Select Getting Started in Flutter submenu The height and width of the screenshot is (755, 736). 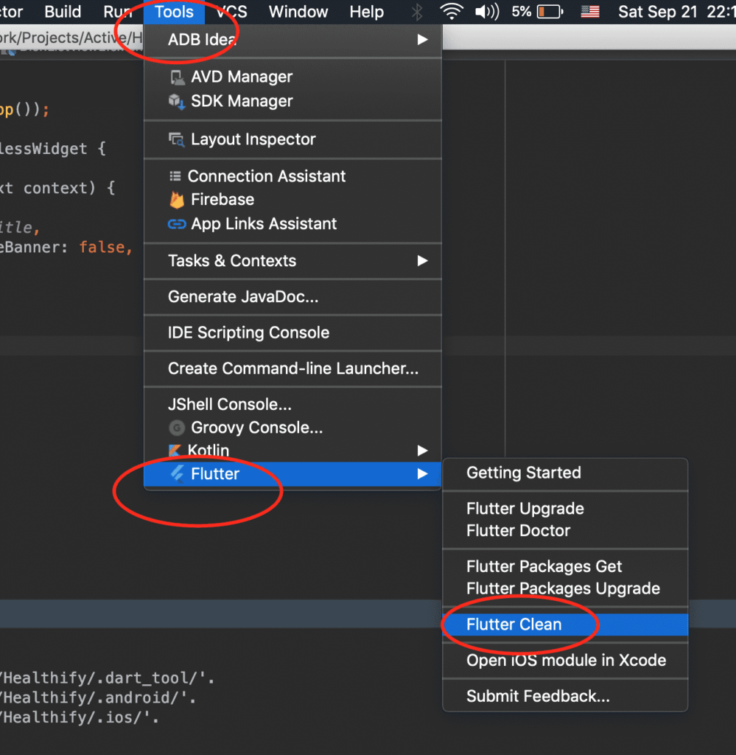pyautogui.click(x=565, y=473)
